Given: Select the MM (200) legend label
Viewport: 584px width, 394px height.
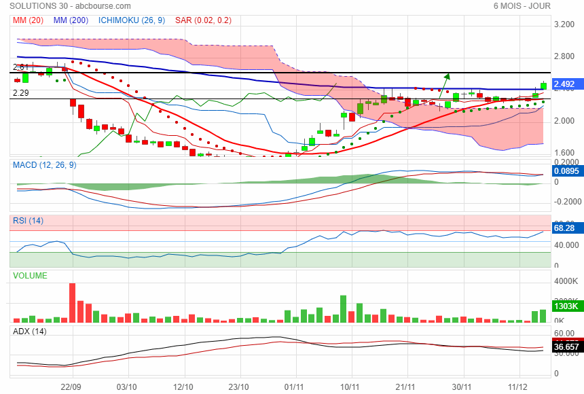Looking at the screenshot, I should pos(71,20).
